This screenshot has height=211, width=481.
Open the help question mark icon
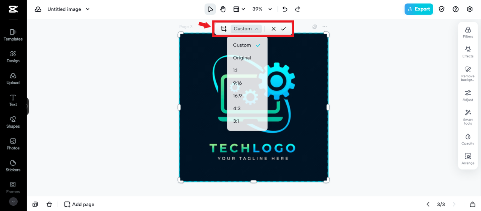tap(455, 9)
